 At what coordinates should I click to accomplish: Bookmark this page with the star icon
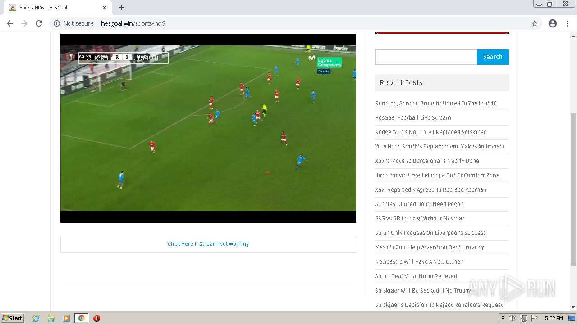(x=535, y=23)
